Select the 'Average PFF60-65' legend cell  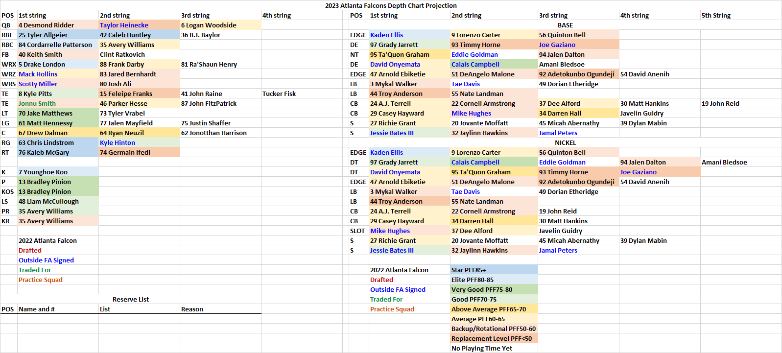click(494, 319)
